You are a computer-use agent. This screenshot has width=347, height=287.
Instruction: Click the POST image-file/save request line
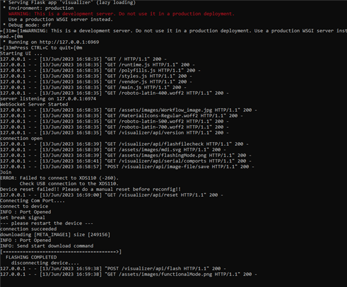(127, 167)
